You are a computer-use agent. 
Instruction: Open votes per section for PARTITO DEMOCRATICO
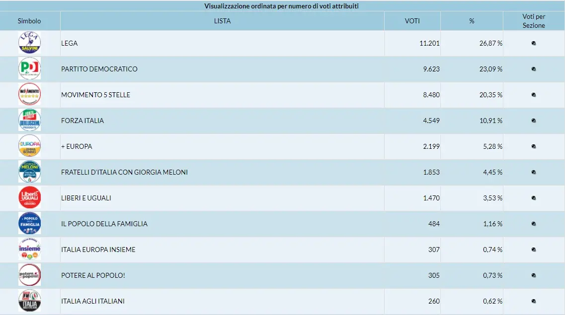tap(534, 69)
